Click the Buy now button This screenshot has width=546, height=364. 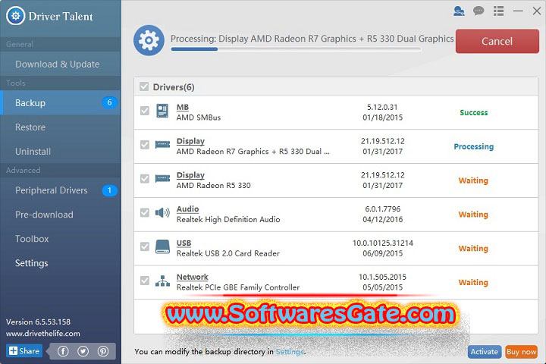coord(521,352)
